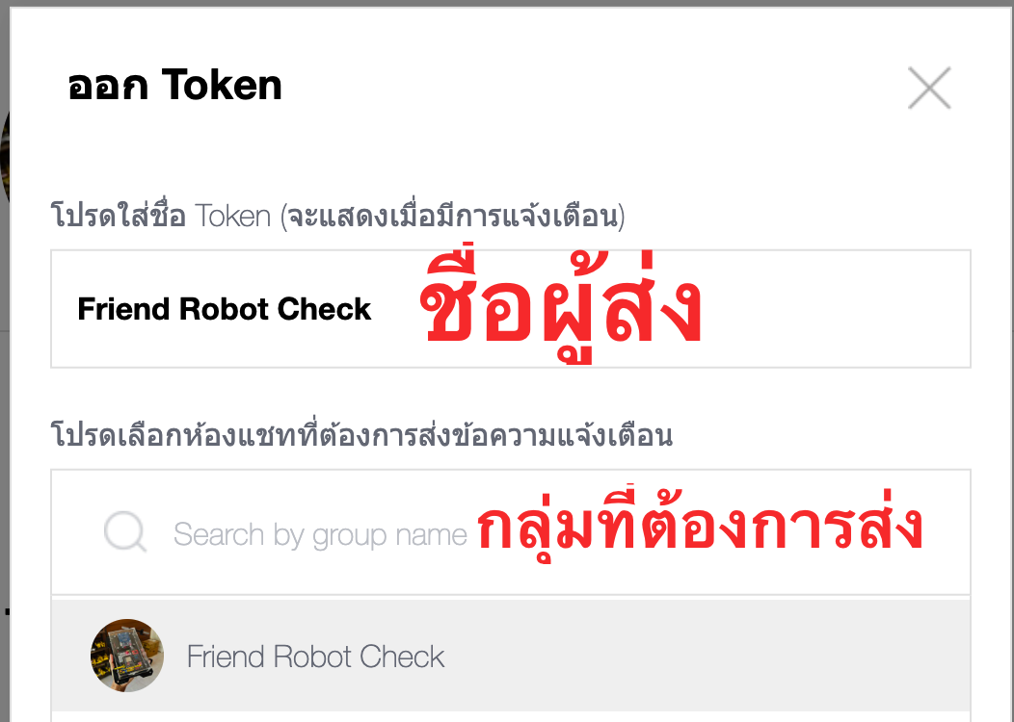Click the Friend Robot Check group avatar
1014x722 pixels.
pos(127,656)
